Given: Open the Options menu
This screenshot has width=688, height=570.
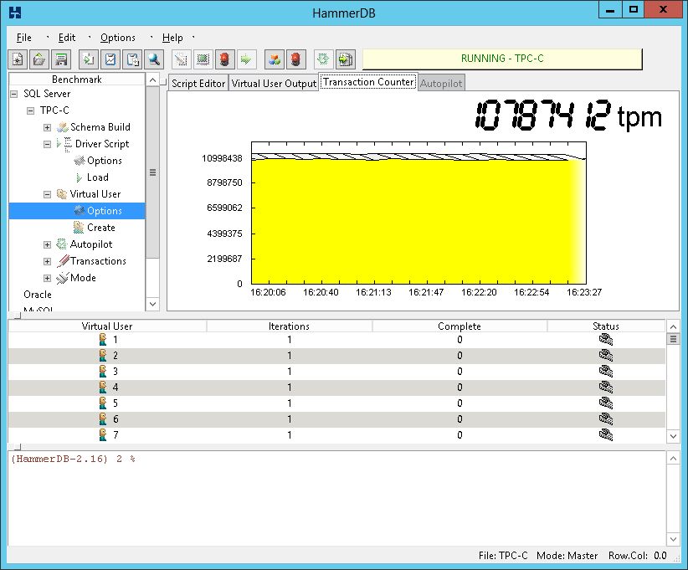Looking at the screenshot, I should point(117,38).
